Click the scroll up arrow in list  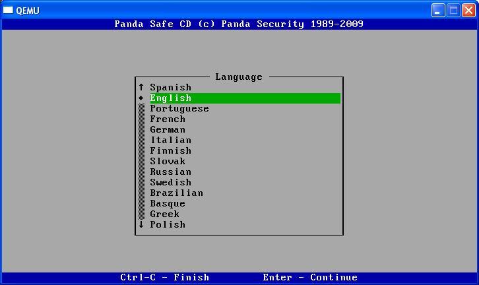click(x=141, y=87)
